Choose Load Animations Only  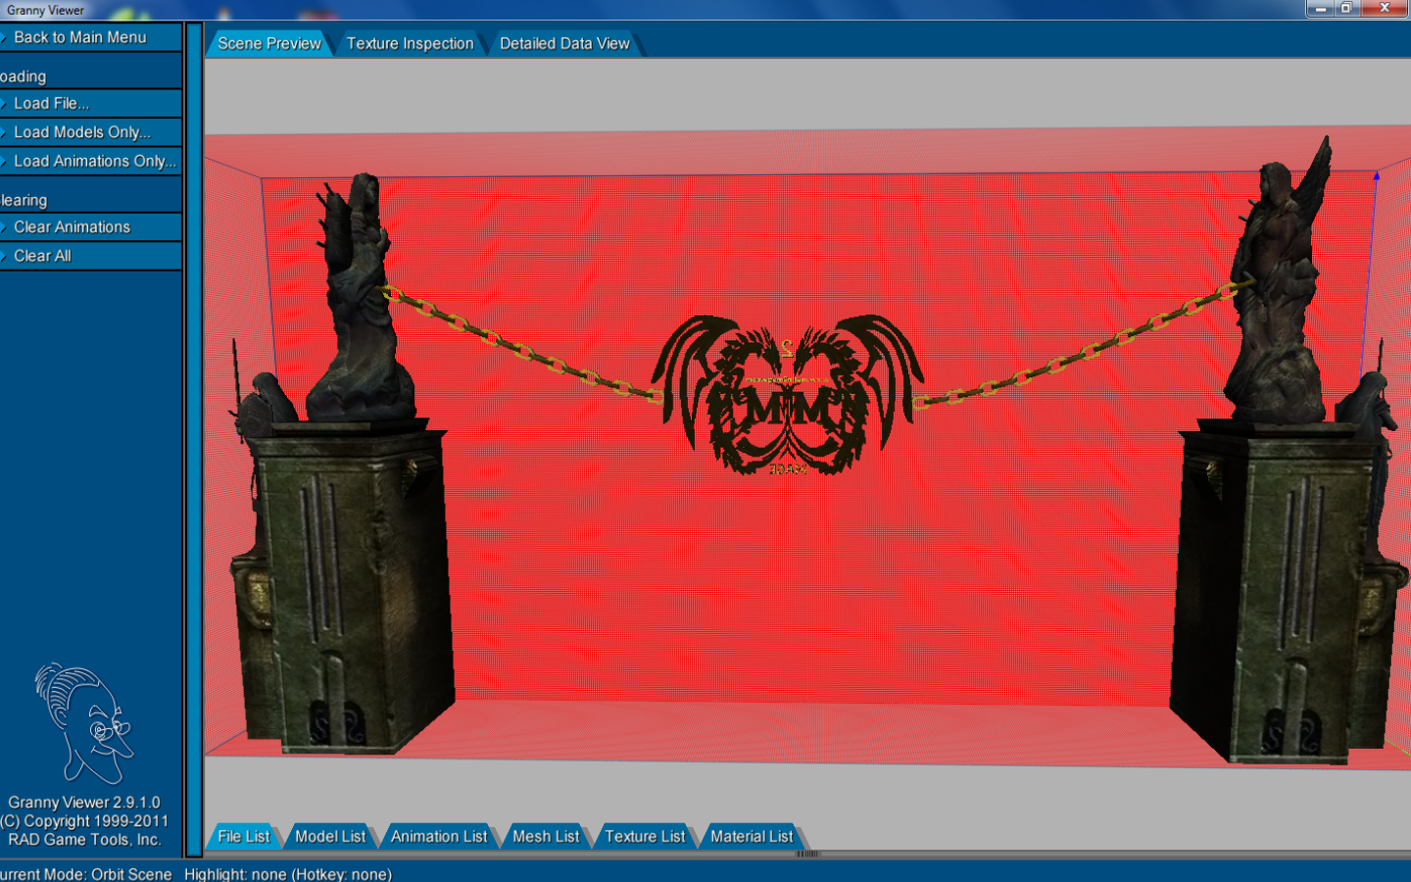pos(90,161)
